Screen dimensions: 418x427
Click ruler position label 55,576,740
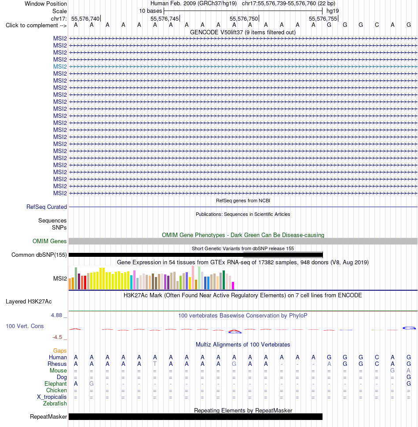tap(85, 18)
